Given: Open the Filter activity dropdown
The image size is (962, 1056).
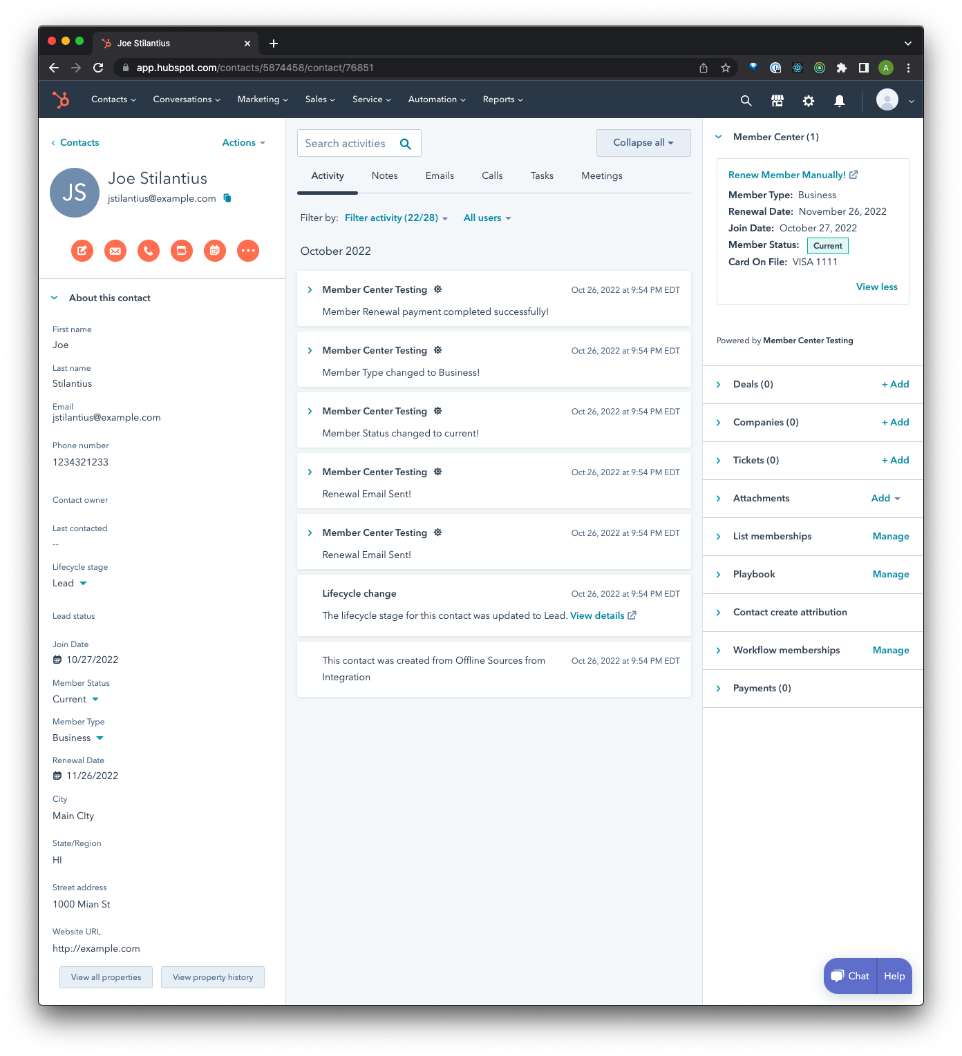Looking at the screenshot, I should click(x=395, y=218).
